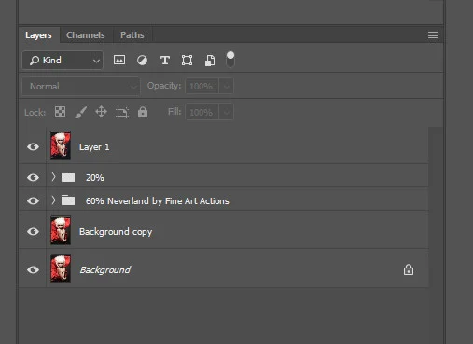This screenshot has height=344, width=473.
Task: Open the Fill slider dropdown arrow
Action: point(227,112)
